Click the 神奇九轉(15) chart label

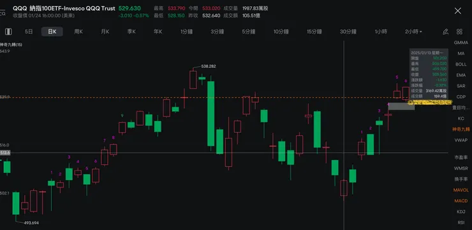click(x=11, y=44)
